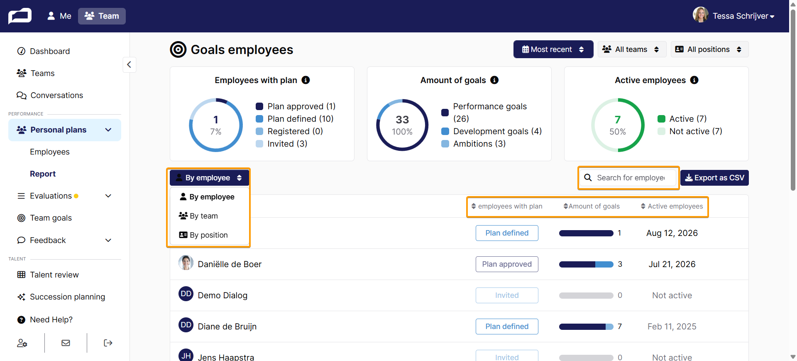797x361 pixels.
Task: Expand the Feedback submenu chevron
Action: 108,240
